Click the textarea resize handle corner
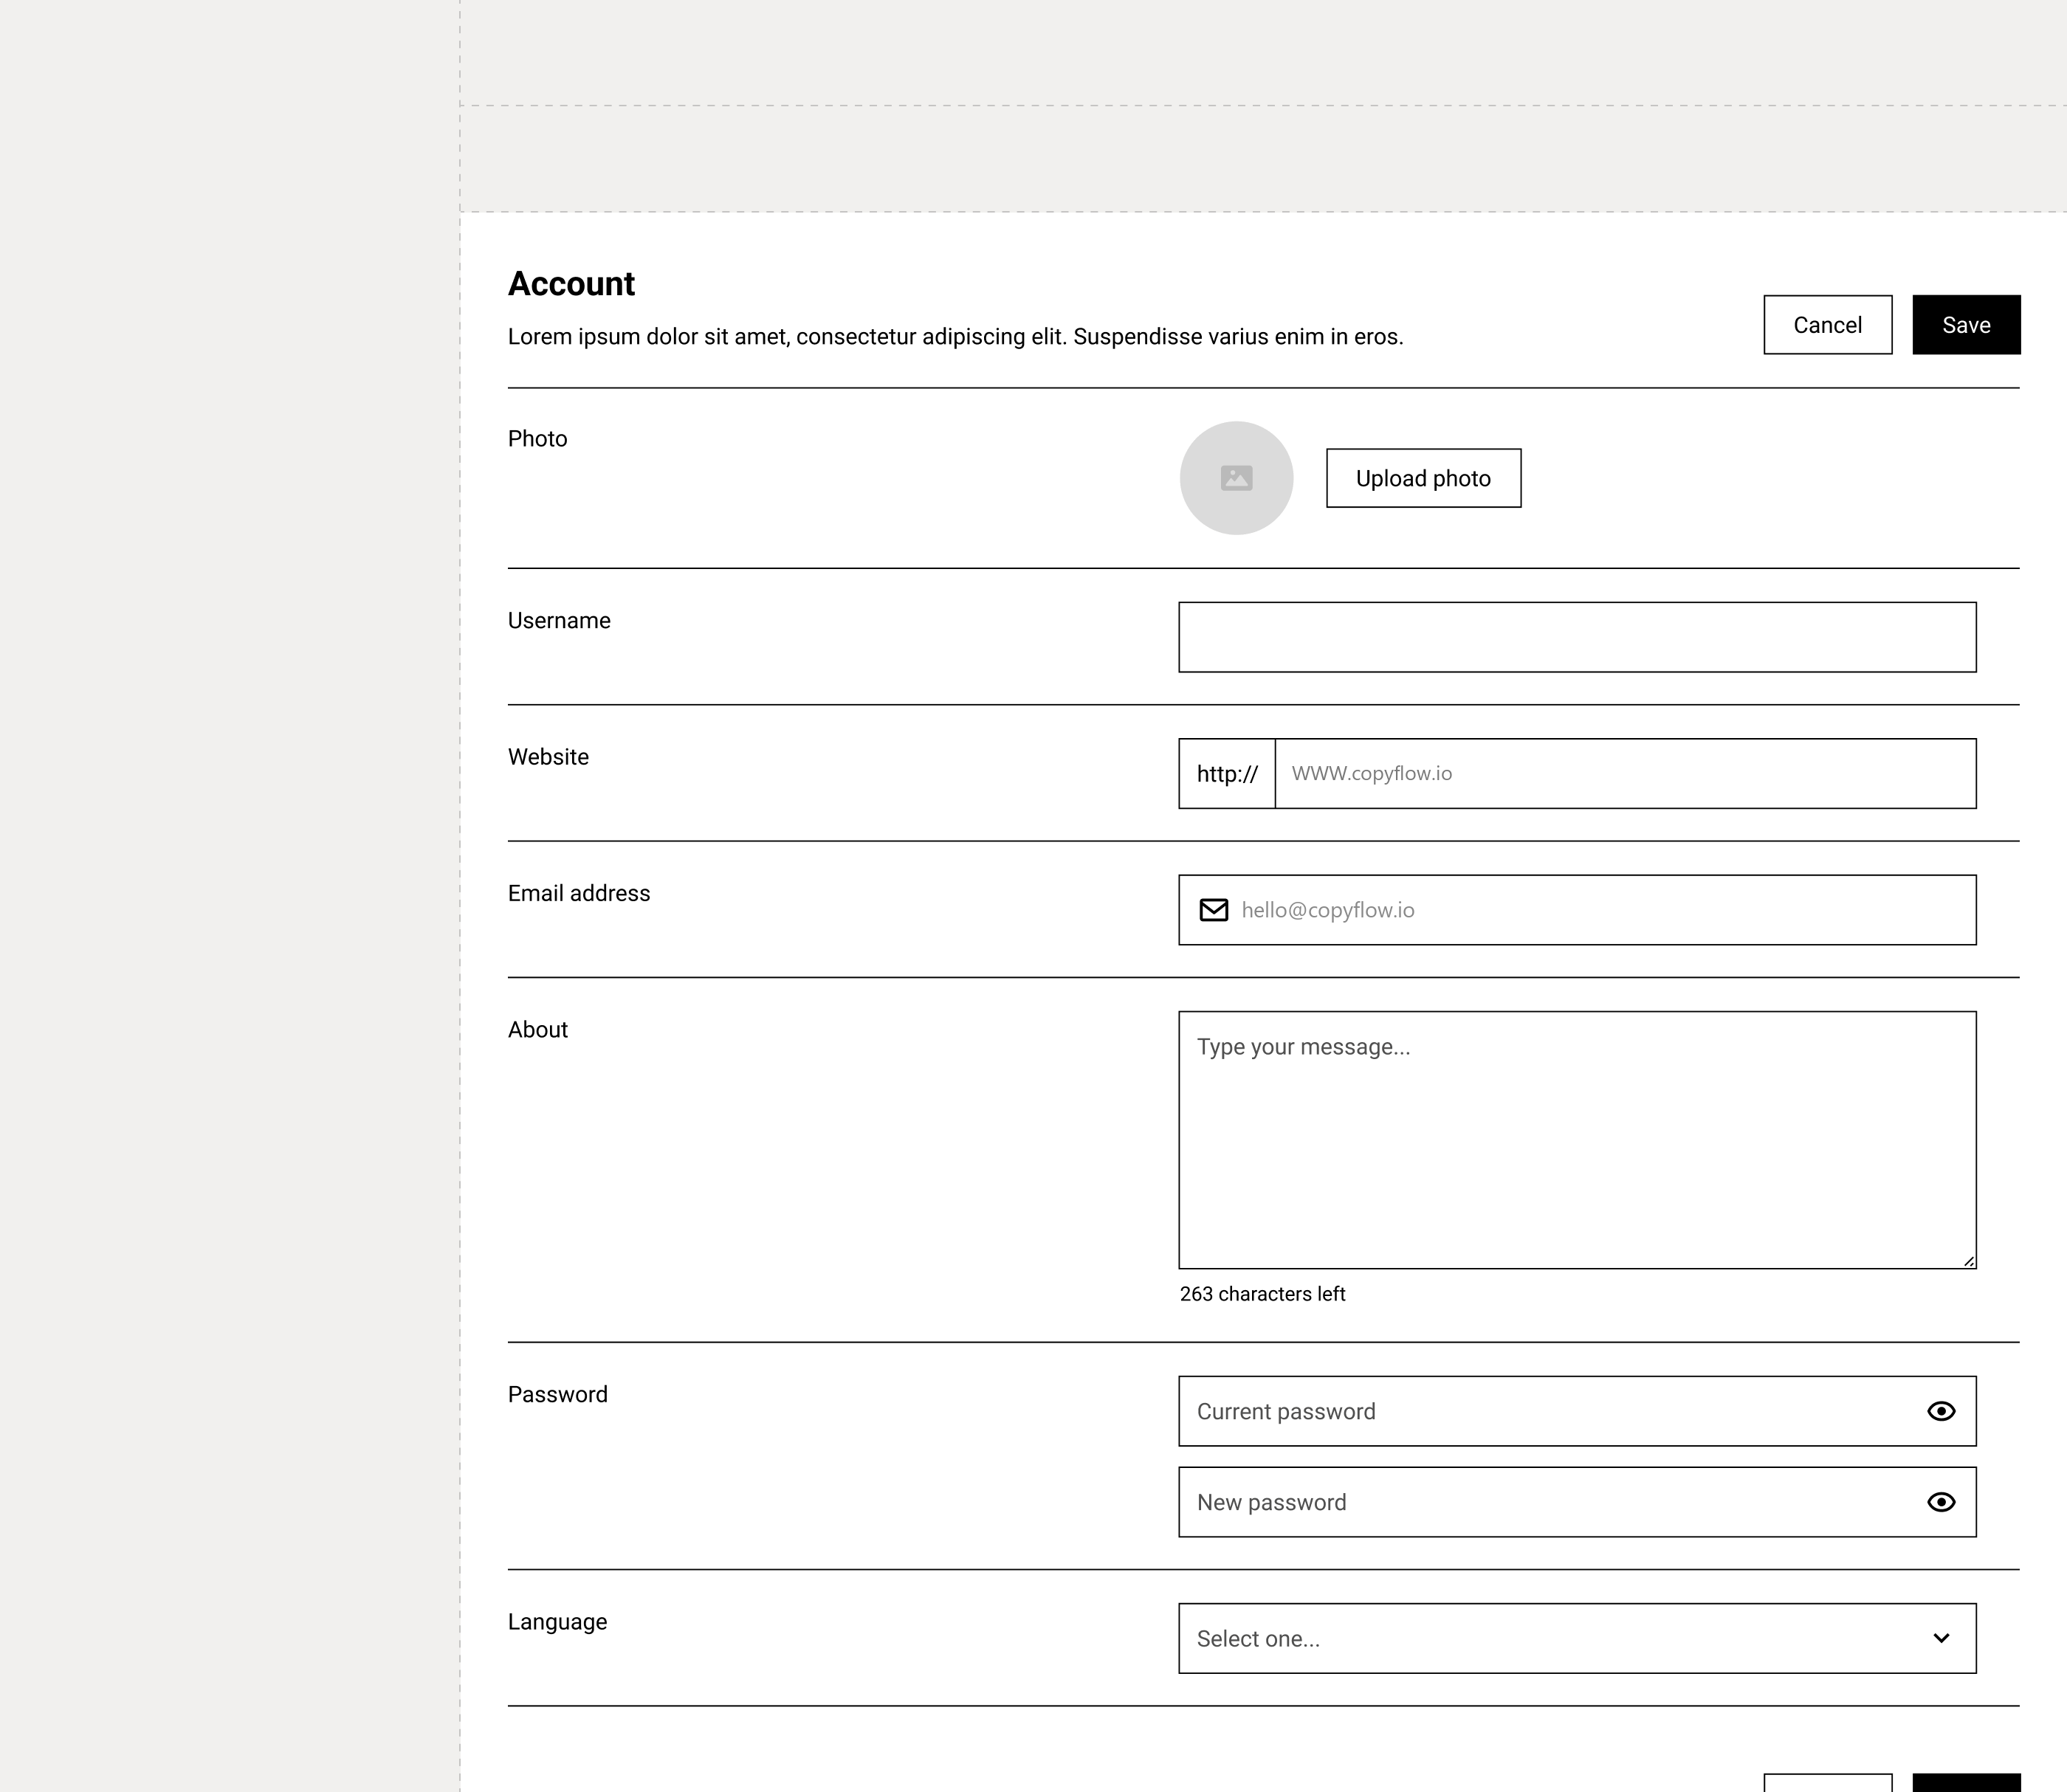The width and height of the screenshot is (2067, 1792). coord(1968,1261)
